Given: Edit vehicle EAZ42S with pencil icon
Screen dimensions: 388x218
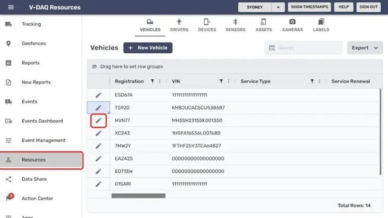Looking at the screenshot, I should tap(98, 159).
